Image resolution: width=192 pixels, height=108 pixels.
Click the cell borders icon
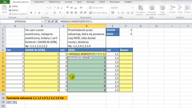47,13
